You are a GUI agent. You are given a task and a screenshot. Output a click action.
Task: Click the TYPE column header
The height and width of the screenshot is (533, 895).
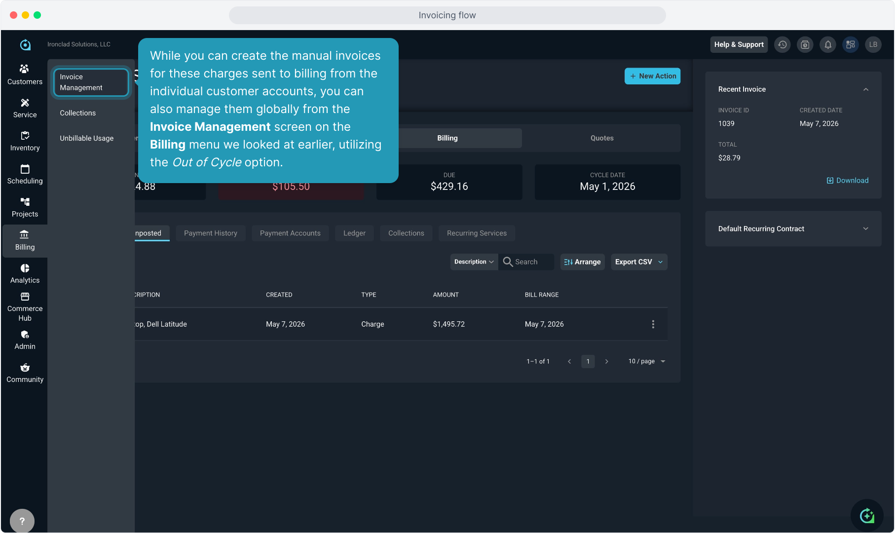point(369,295)
